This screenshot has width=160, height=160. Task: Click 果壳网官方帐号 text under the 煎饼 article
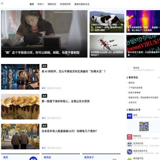pyautogui.click(x=54, y=118)
